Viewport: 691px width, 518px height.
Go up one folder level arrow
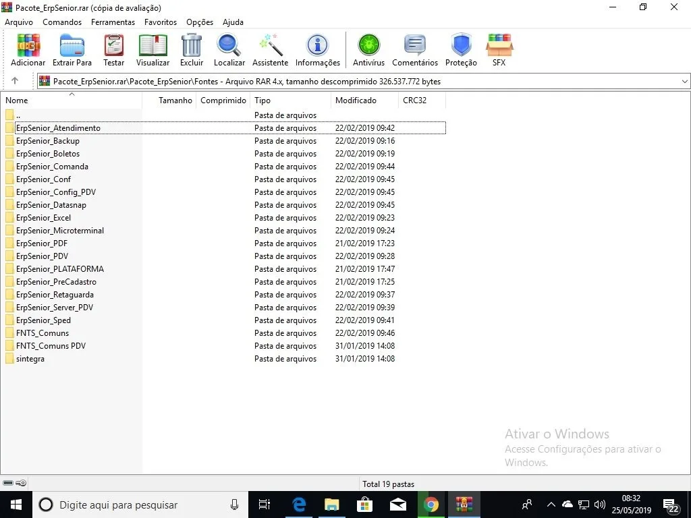tap(15, 81)
